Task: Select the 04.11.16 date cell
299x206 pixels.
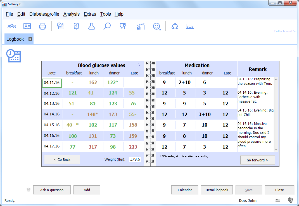Action: pyautogui.click(x=52, y=83)
